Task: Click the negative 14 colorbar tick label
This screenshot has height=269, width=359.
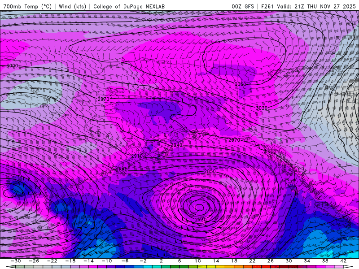Action: (x=88, y=261)
